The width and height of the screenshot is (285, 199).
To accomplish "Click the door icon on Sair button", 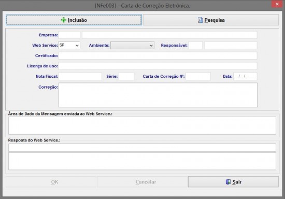I will click(x=228, y=182).
